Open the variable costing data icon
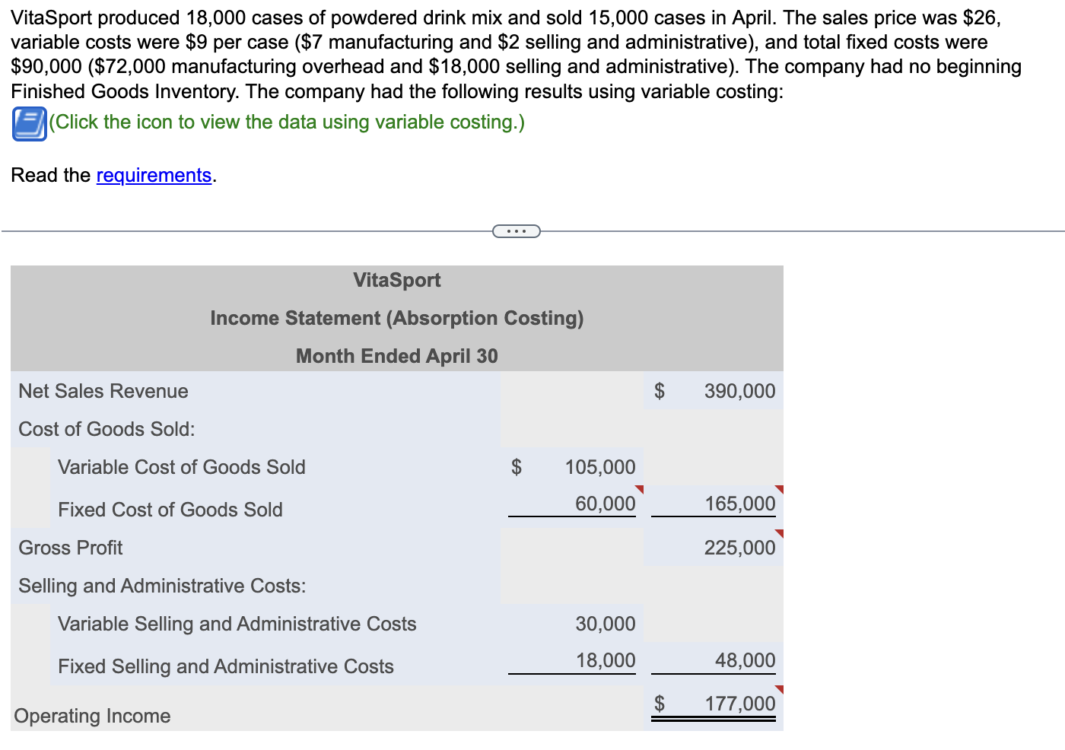 [30, 124]
